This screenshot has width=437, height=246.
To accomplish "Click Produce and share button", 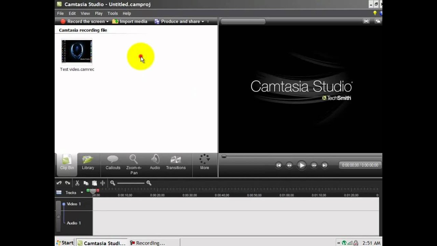I will [x=177, y=21].
